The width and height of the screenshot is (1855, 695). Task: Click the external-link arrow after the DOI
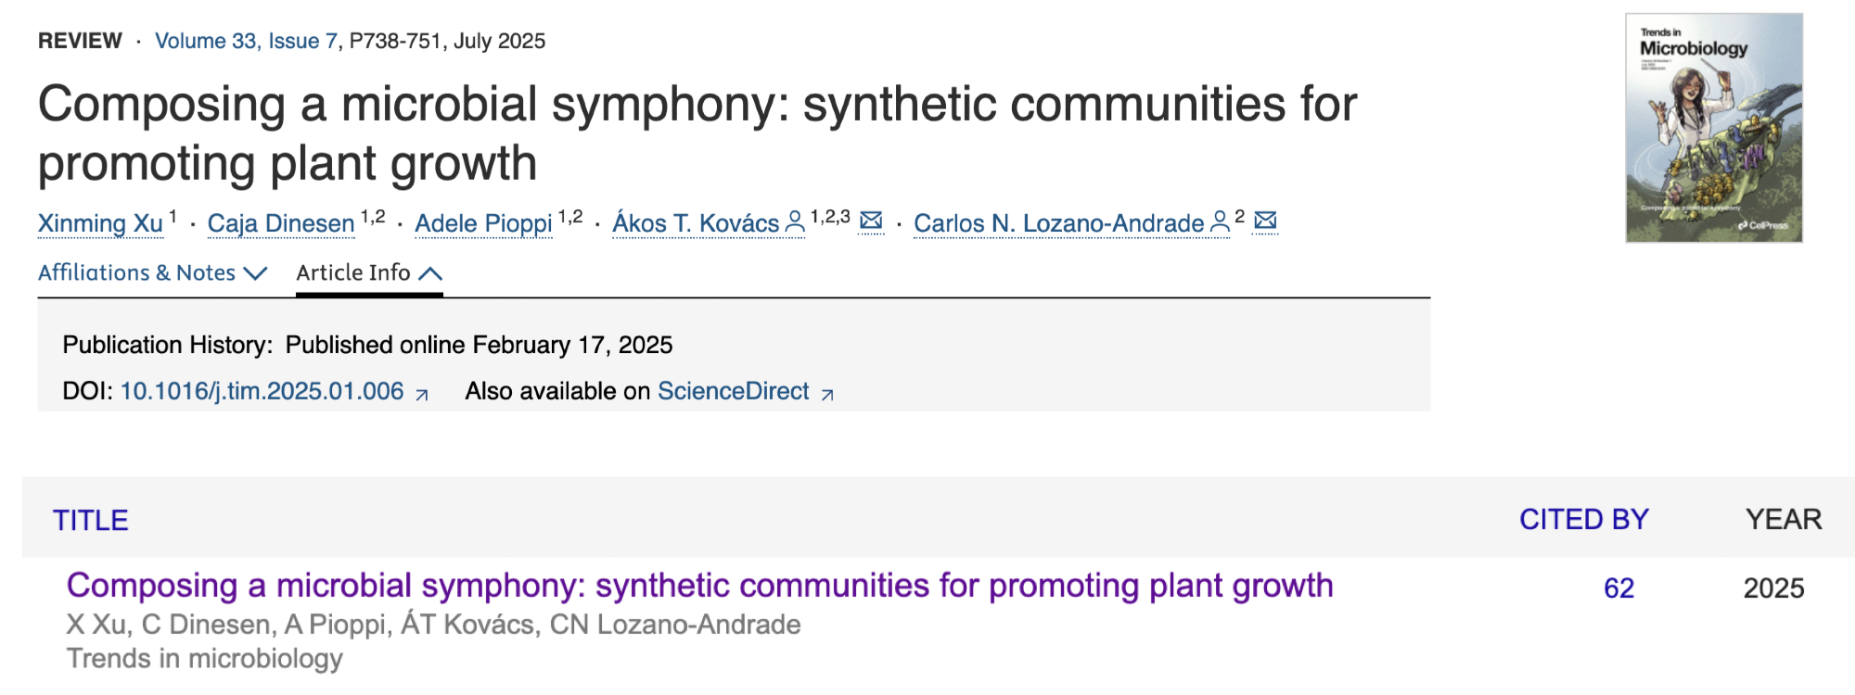[422, 395]
